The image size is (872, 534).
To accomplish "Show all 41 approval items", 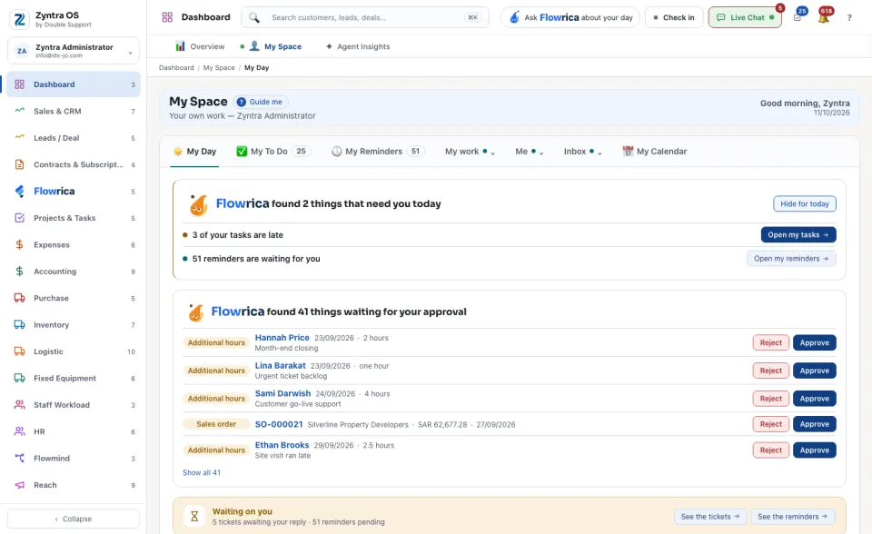I will pyautogui.click(x=202, y=472).
